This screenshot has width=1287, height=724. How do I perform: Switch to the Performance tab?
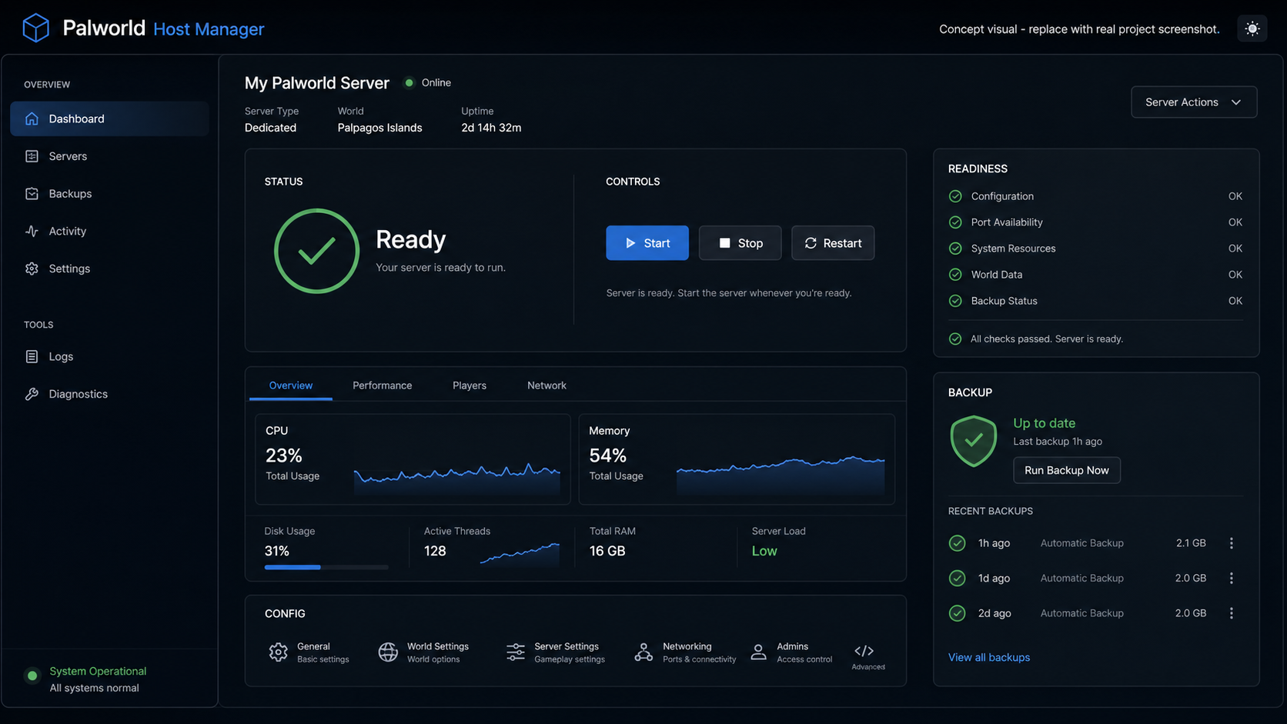[383, 385]
